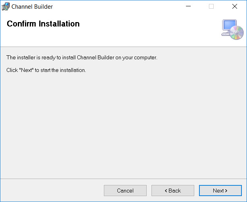Click the "installer is ready" message text

(x=82, y=58)
